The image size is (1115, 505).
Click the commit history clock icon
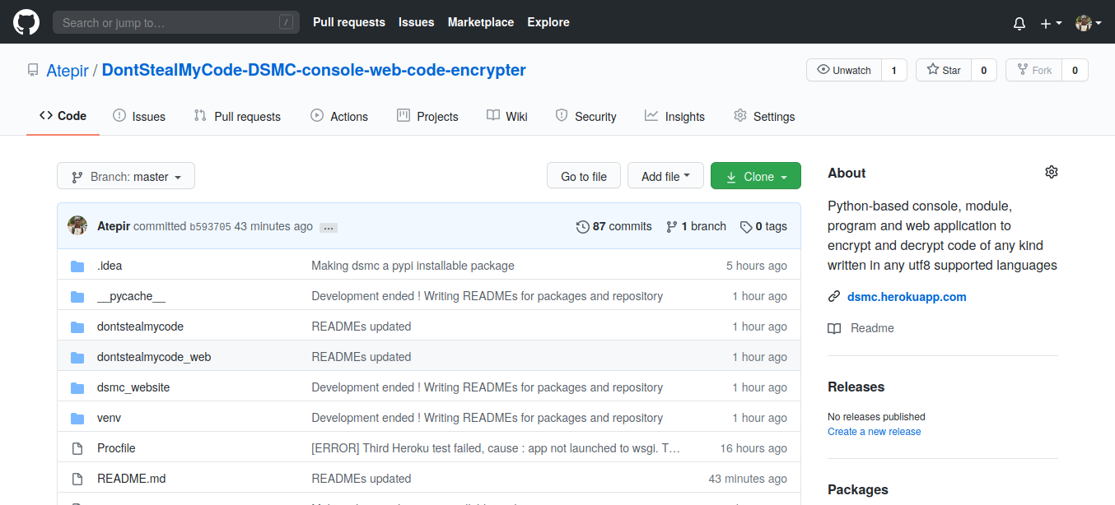tap(583, 226)
